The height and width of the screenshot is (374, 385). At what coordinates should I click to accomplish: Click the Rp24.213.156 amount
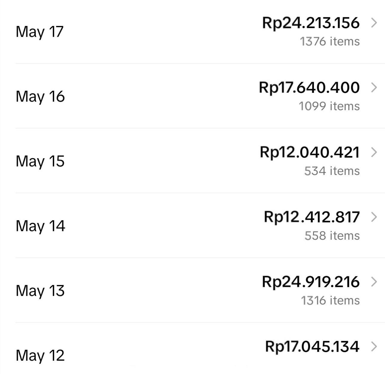(x=311, y=23)
